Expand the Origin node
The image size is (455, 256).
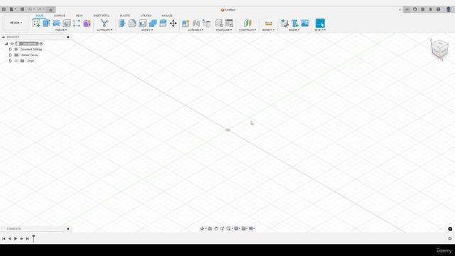click(x=11, y=60)
